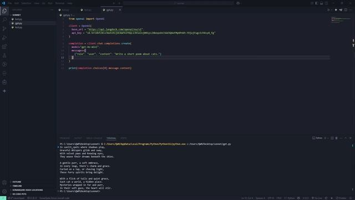Click Go Live in status bar
This screenshot has height=200, width=355.
tap(317, 198)
